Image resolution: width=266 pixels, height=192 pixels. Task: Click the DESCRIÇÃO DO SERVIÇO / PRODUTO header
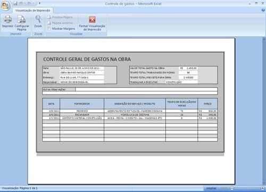[x=135, y=104]
